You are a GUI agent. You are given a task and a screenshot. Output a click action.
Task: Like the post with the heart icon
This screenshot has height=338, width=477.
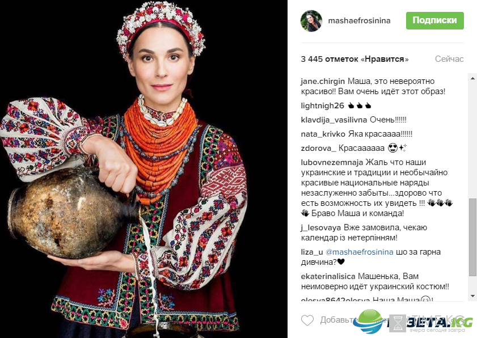tap(307, 320)
